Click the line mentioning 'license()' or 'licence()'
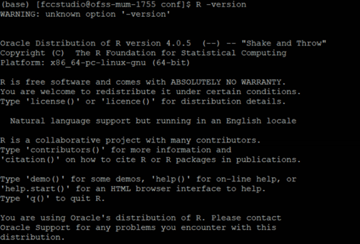This screenshot has width=360, height=244. (143, 101)
